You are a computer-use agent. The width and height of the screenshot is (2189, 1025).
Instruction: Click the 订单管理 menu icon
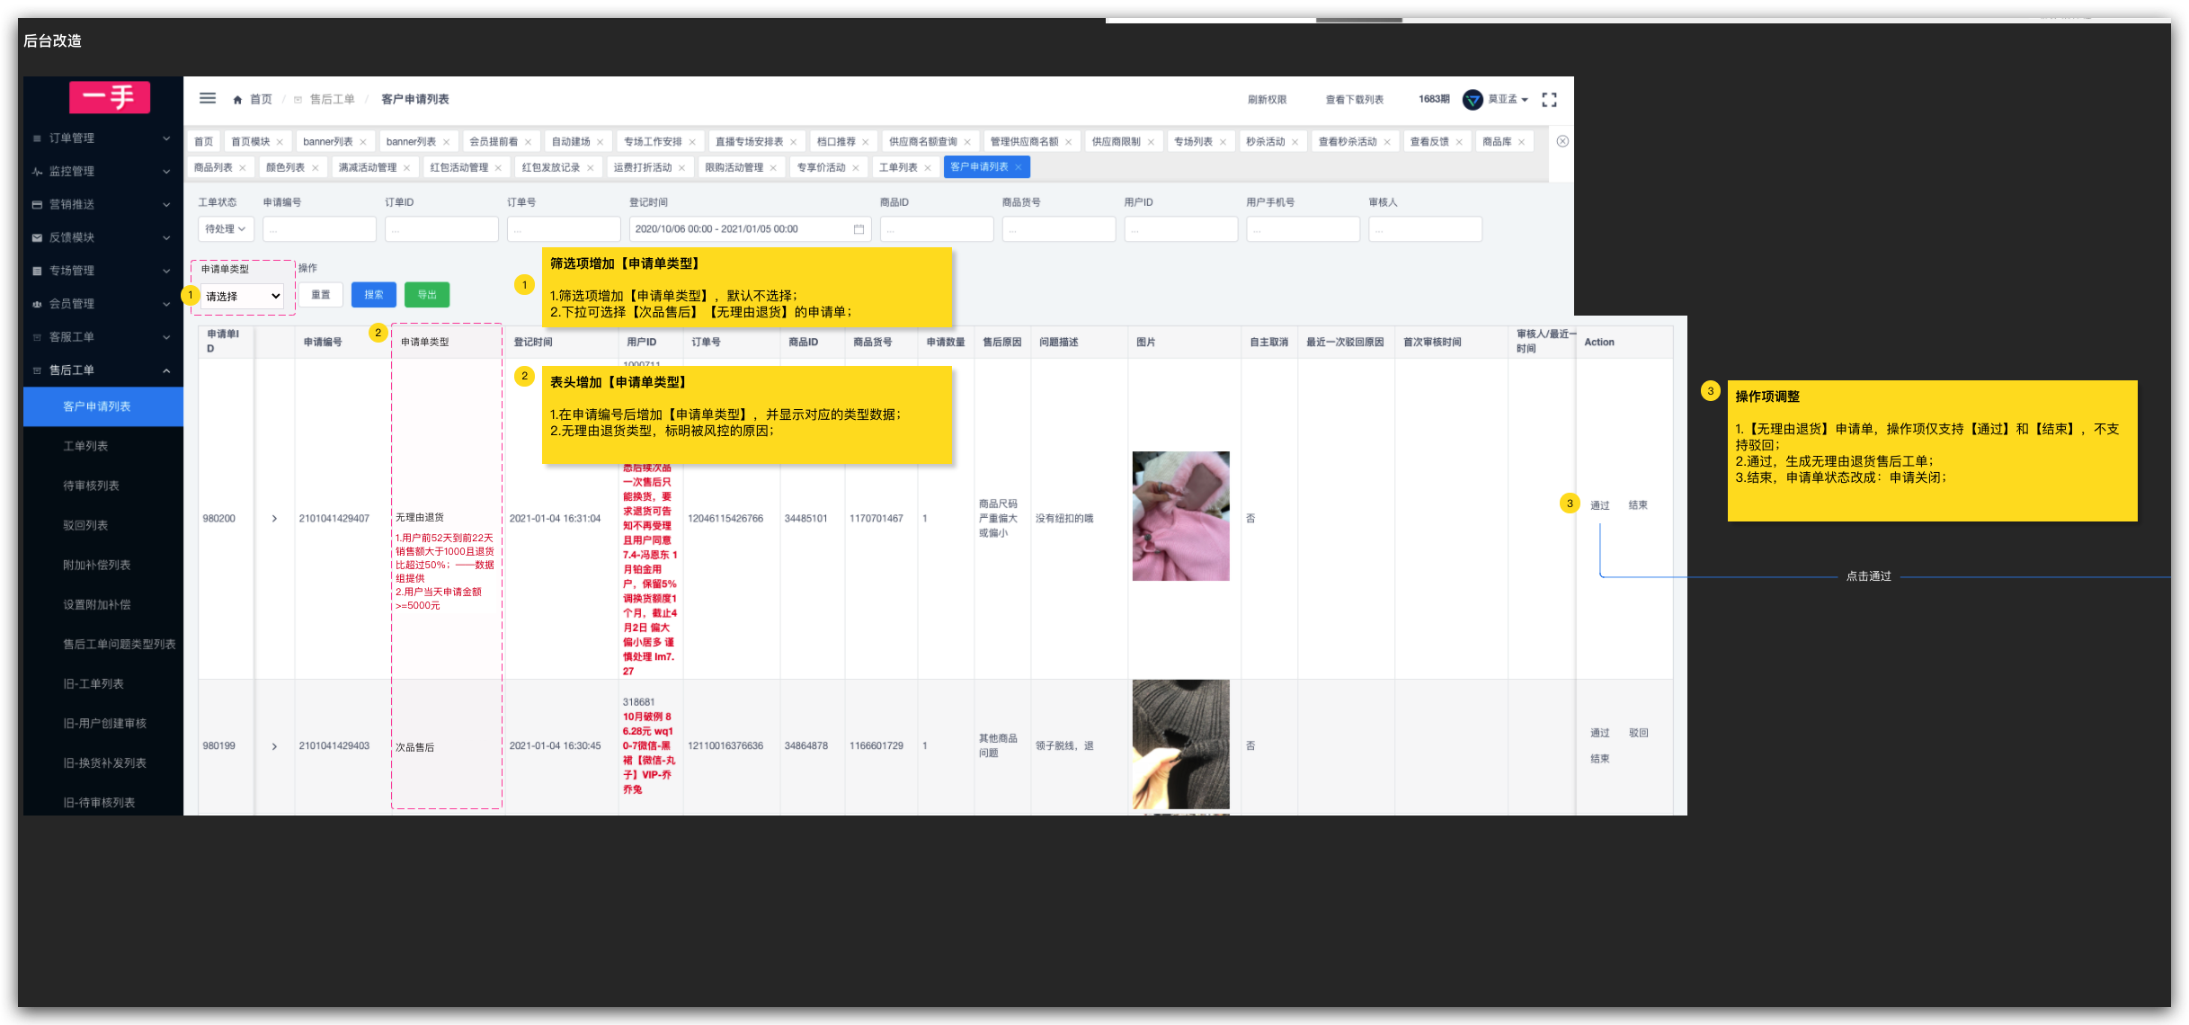coord(37,138)
